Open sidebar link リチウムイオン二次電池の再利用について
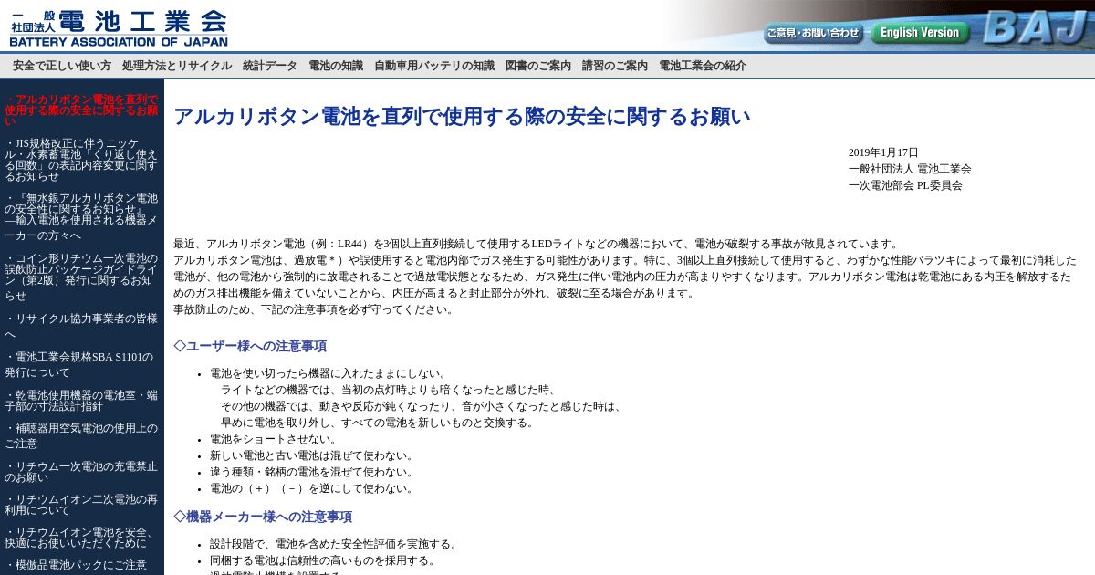This screenshot has height=575, width=1095. coord(81,504)
